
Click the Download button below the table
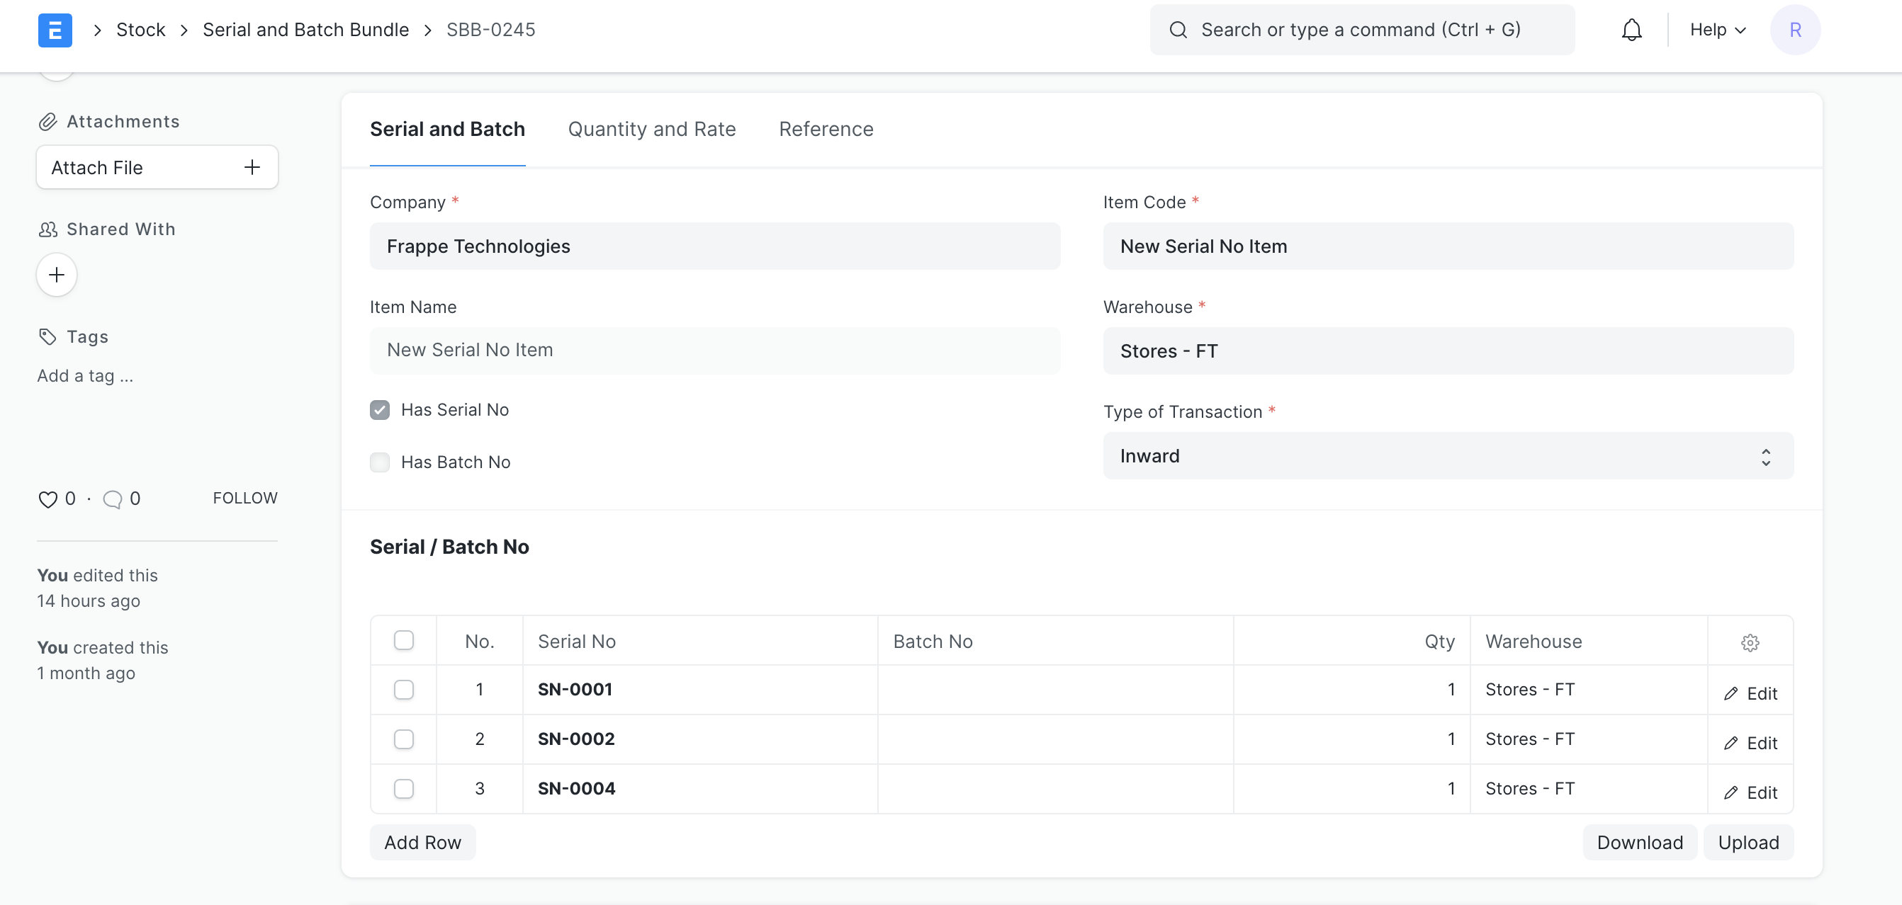[1640, 841]
